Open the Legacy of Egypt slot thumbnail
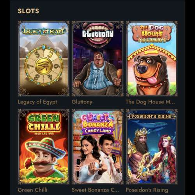195x195 pixels. click(44, 58)
